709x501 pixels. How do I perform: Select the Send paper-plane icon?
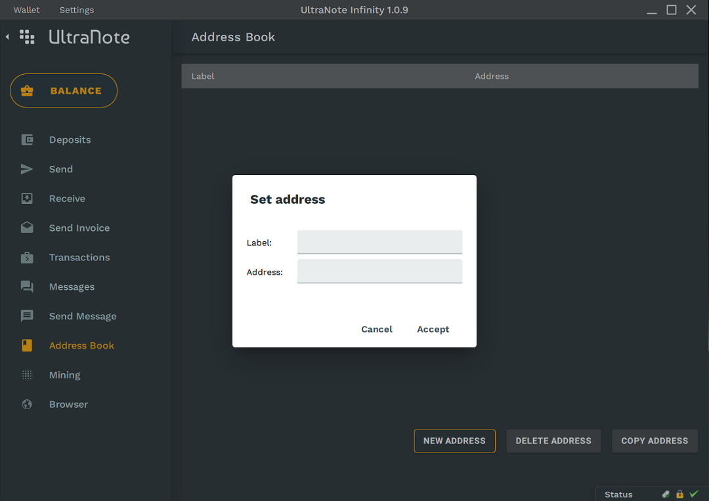[x=27, y=169]
